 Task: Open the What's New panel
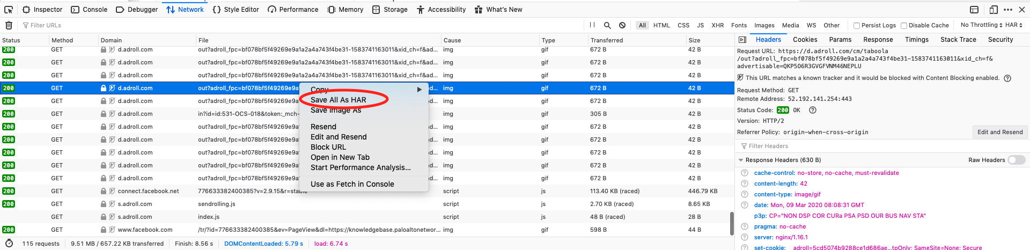[498, 10]
